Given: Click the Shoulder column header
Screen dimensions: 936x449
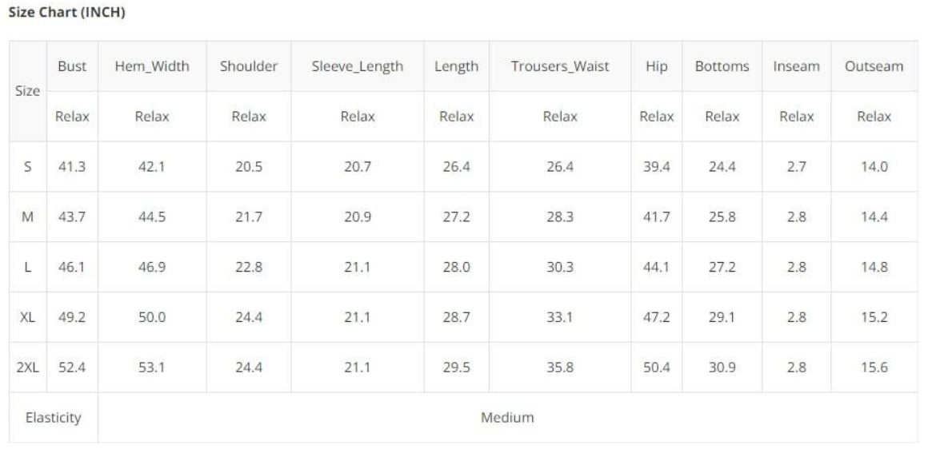Looking at the screenshot, I should (249, 66).
